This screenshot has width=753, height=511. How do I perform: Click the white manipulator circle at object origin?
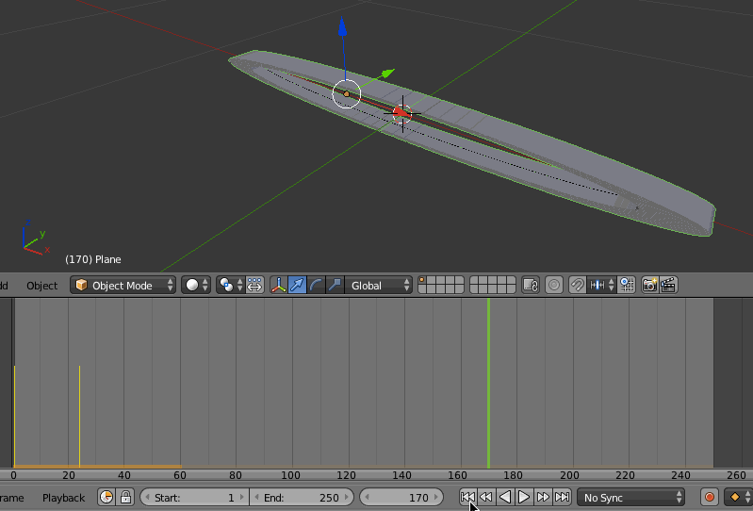click(x=346, y=94)
